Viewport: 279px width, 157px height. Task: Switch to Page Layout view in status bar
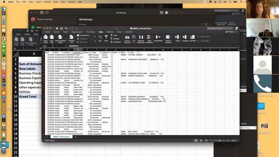point(201,140)
